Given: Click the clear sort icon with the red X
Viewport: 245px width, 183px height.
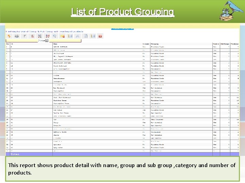Looking at the screenshot, I should tap(47, 36).
